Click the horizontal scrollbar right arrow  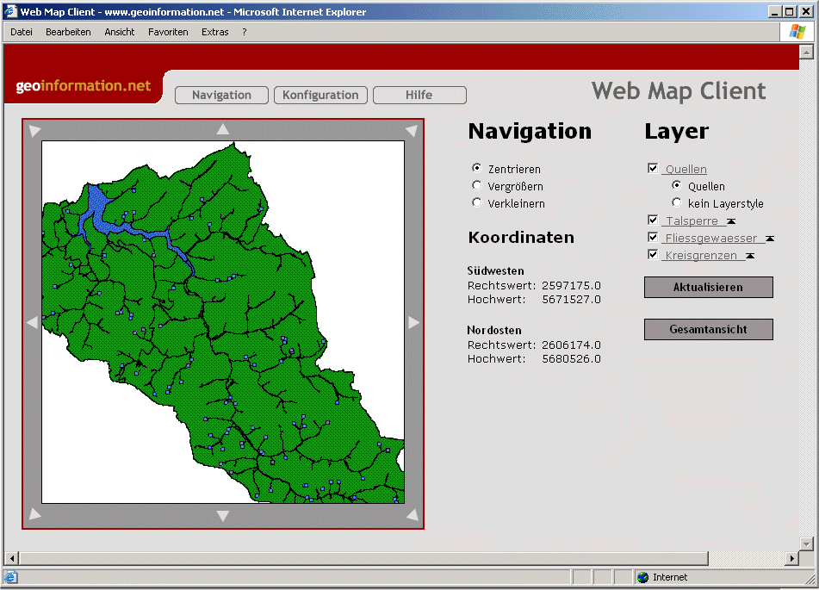pos(792,558)
